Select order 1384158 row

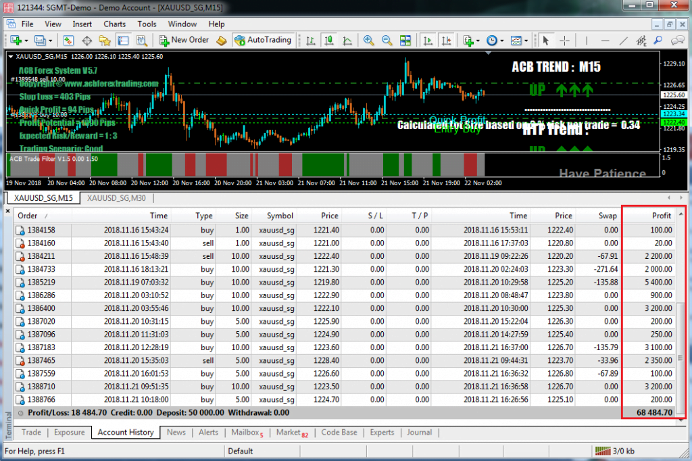345,230
